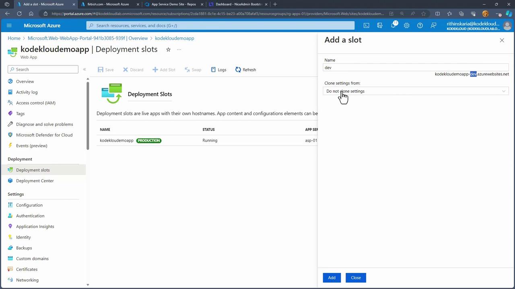Close the Add a slot panel with X
This screenshot has height=289, width=515.
(x=502, y=40)
